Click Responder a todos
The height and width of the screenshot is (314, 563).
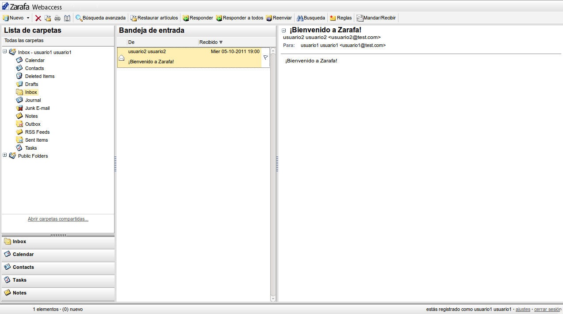(x=239, y=18)
